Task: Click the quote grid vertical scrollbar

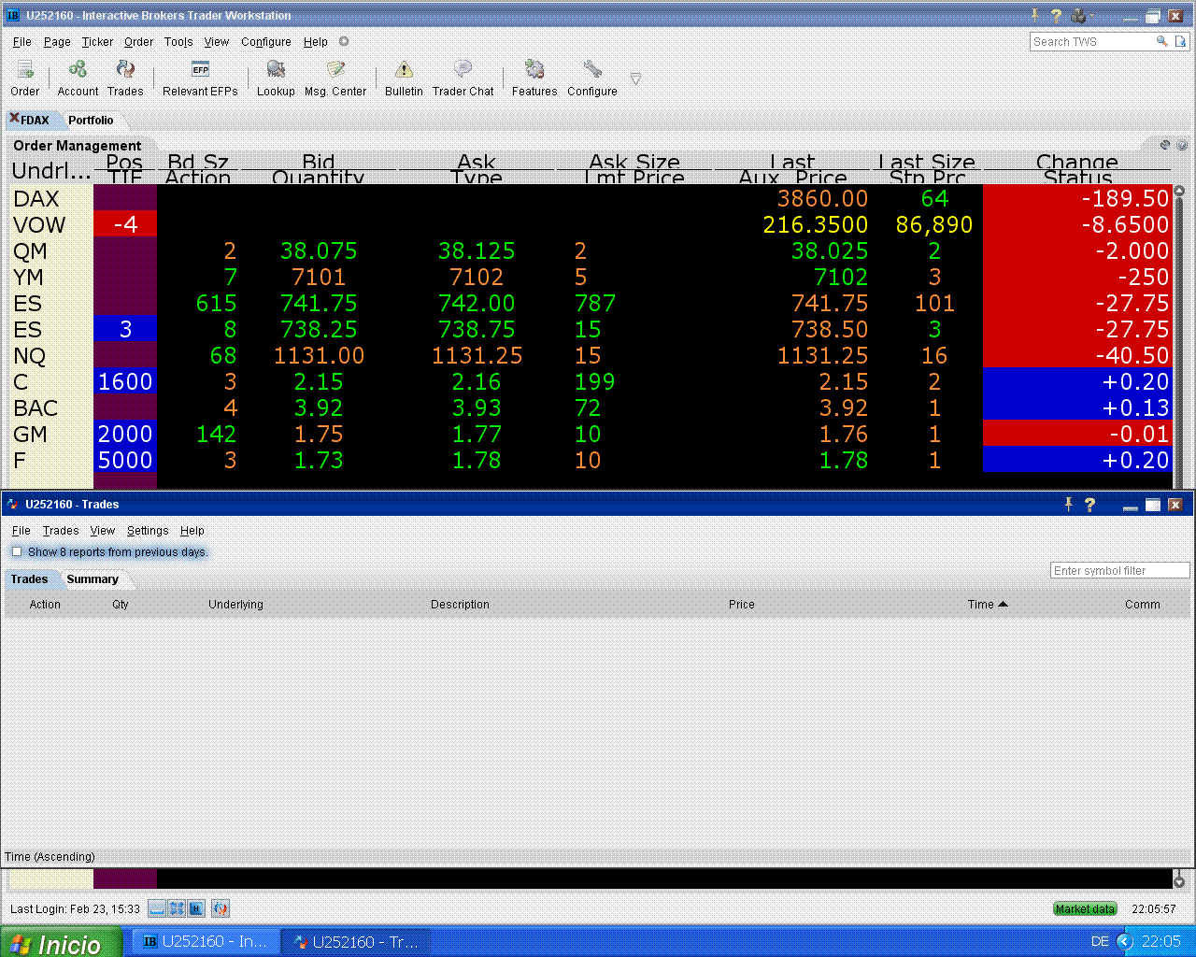Action: pos(1179,336)
